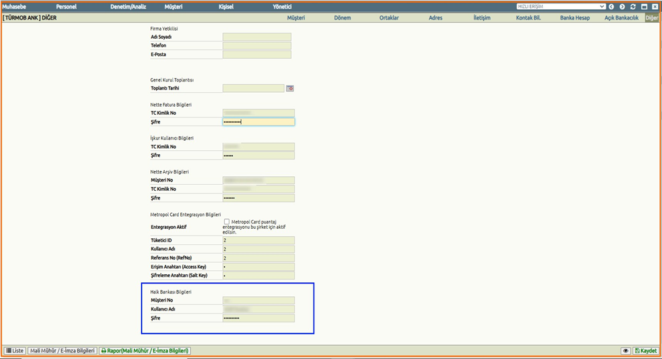662x359 pixels.
Task: Click Nette Arşiv Müşteri No field
Action: point(258,180)
